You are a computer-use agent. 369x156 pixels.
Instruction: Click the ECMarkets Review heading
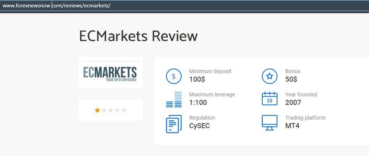(x=139, y=36)
